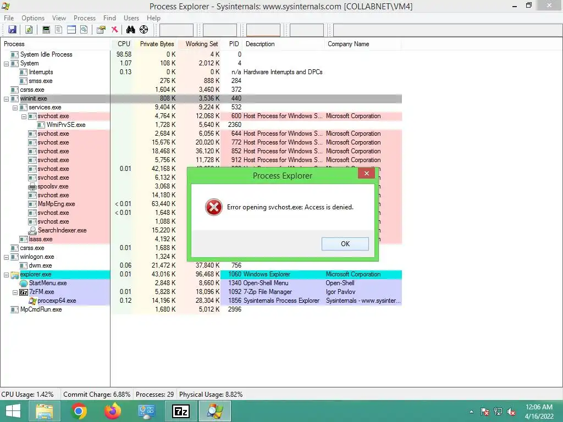The image size is (563, 422).
Task: Click the binoculars Find Handle icon
Action: coord(131,30)
